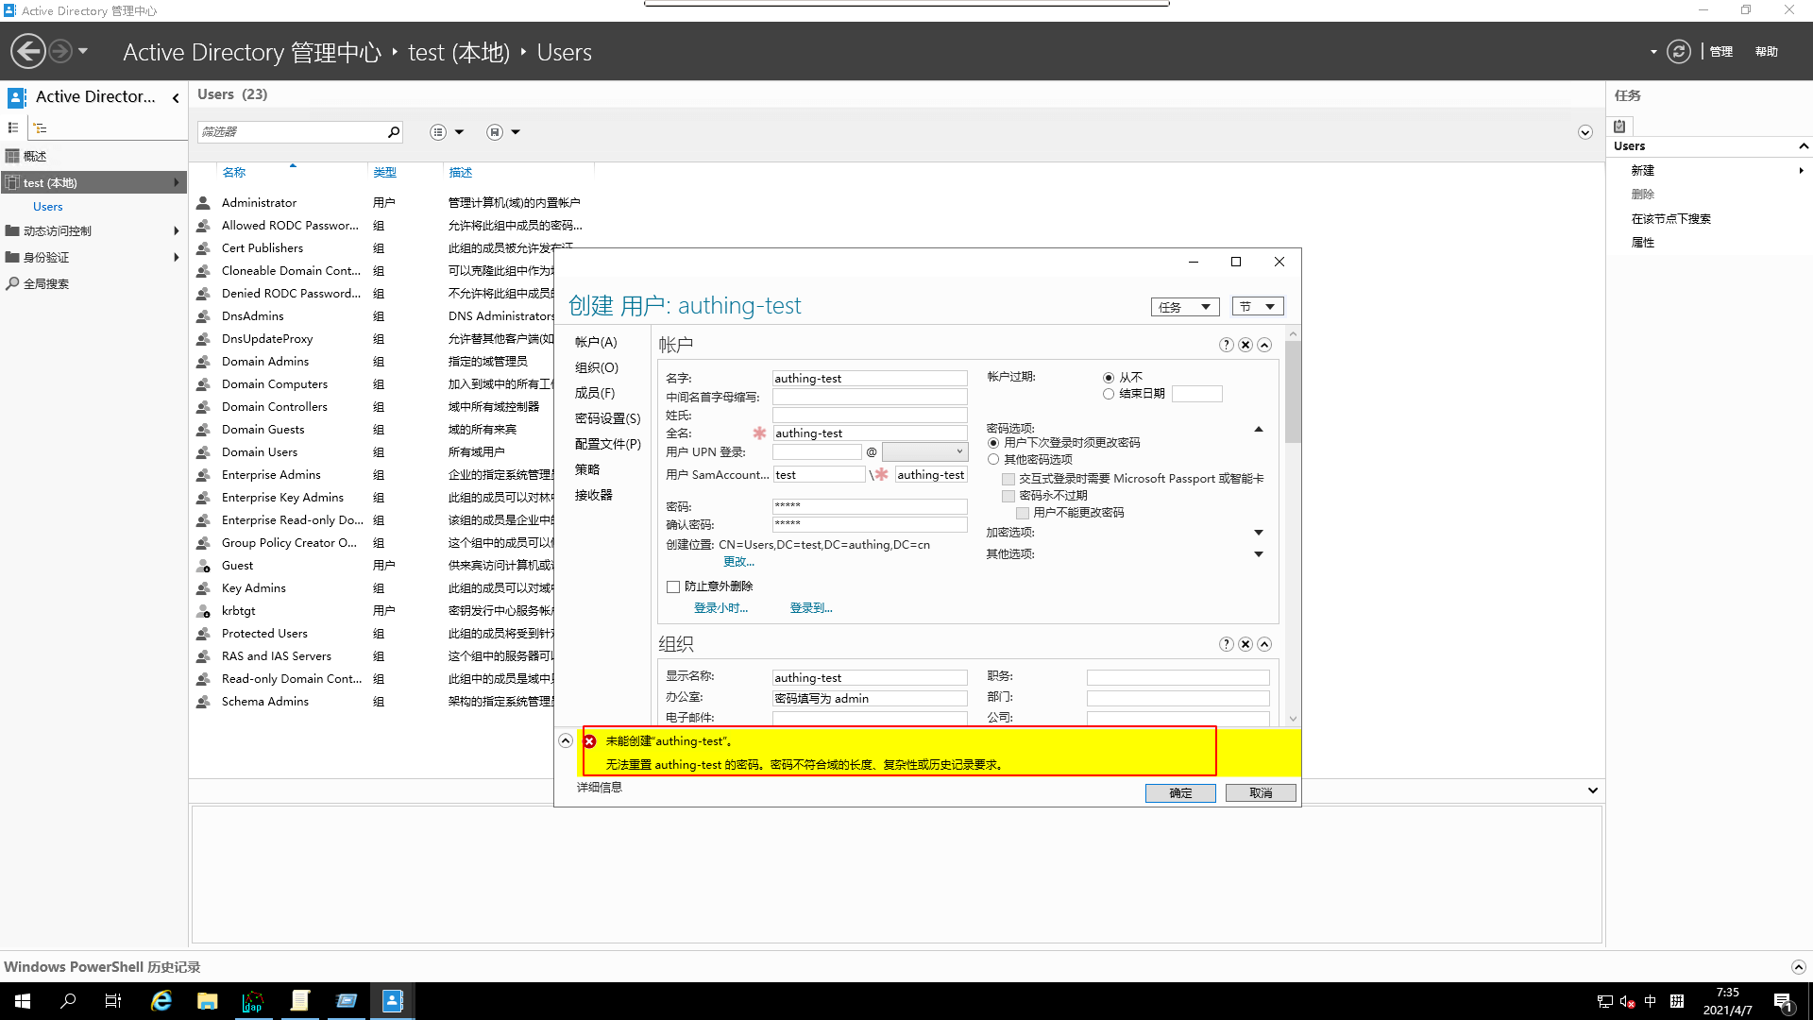Open the 任务 dropdown in dialog
The width and height of the screenshot is (1813, 1020).
click(x=1184, y=307)
